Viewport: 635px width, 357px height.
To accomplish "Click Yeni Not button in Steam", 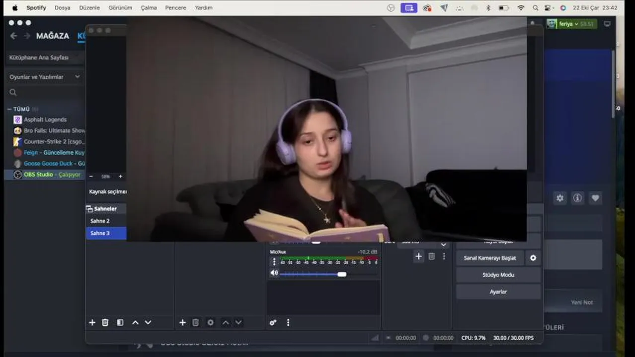I will [581, 302].
